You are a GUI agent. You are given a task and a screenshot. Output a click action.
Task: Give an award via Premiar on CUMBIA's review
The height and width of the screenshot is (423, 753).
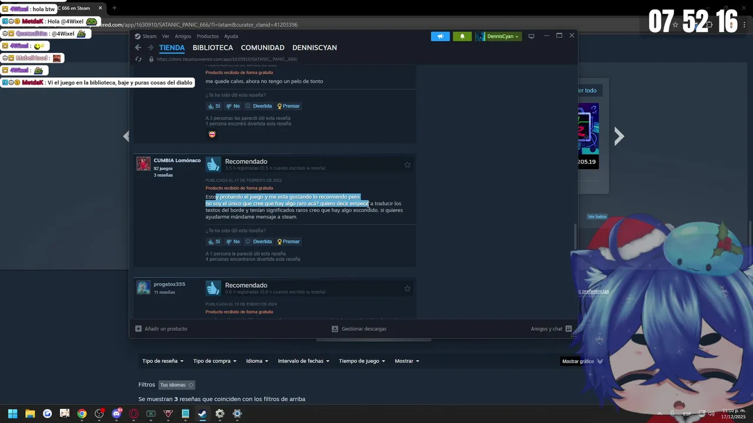(x=288, y=241)
